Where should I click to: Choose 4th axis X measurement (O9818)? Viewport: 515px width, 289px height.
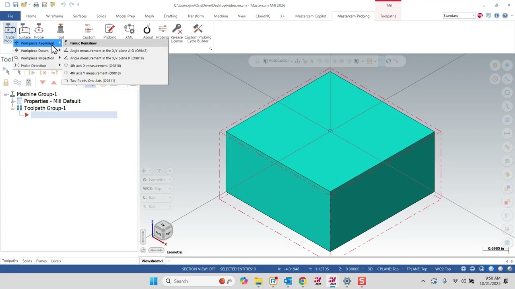(x=115, y=66)
